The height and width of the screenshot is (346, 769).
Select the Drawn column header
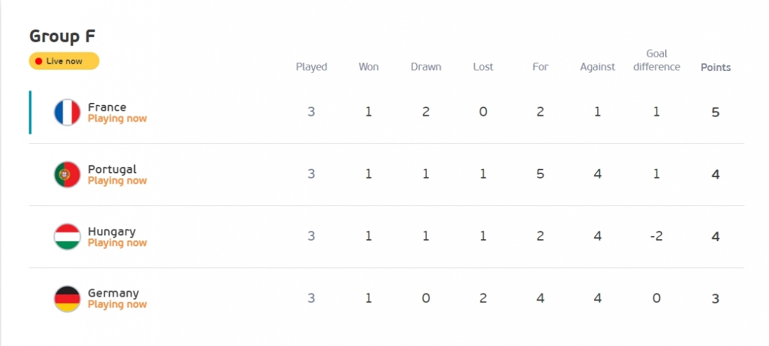pos(426,67)
